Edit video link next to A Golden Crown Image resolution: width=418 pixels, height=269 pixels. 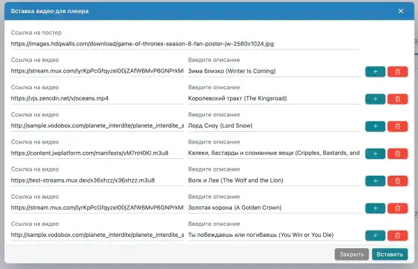(x=98, y=208)
